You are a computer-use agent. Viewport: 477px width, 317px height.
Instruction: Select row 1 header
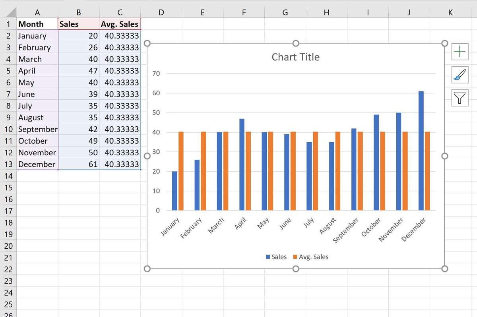(x=8, y=24)
